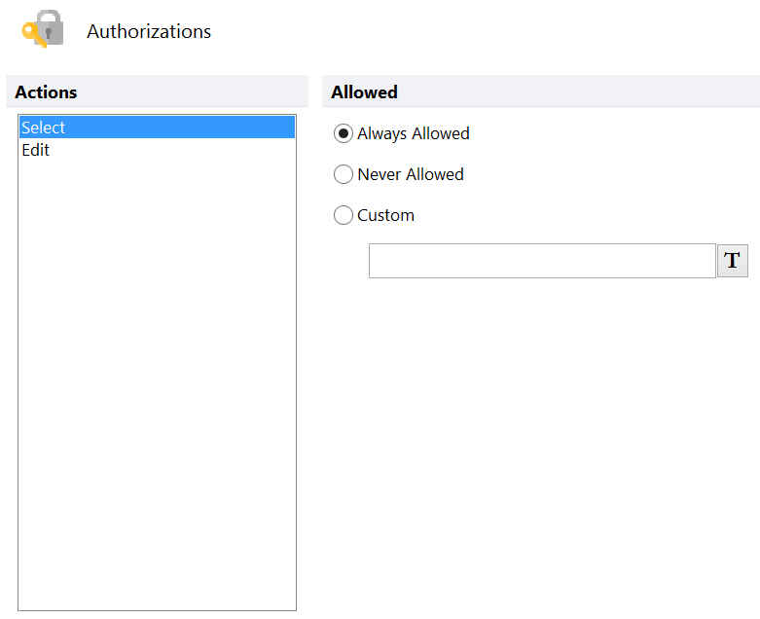Image resolution: width=760 pixels, height=619 pixels.
Task: Open the expression editor with the T button
Action: click(x=732, y=261)
